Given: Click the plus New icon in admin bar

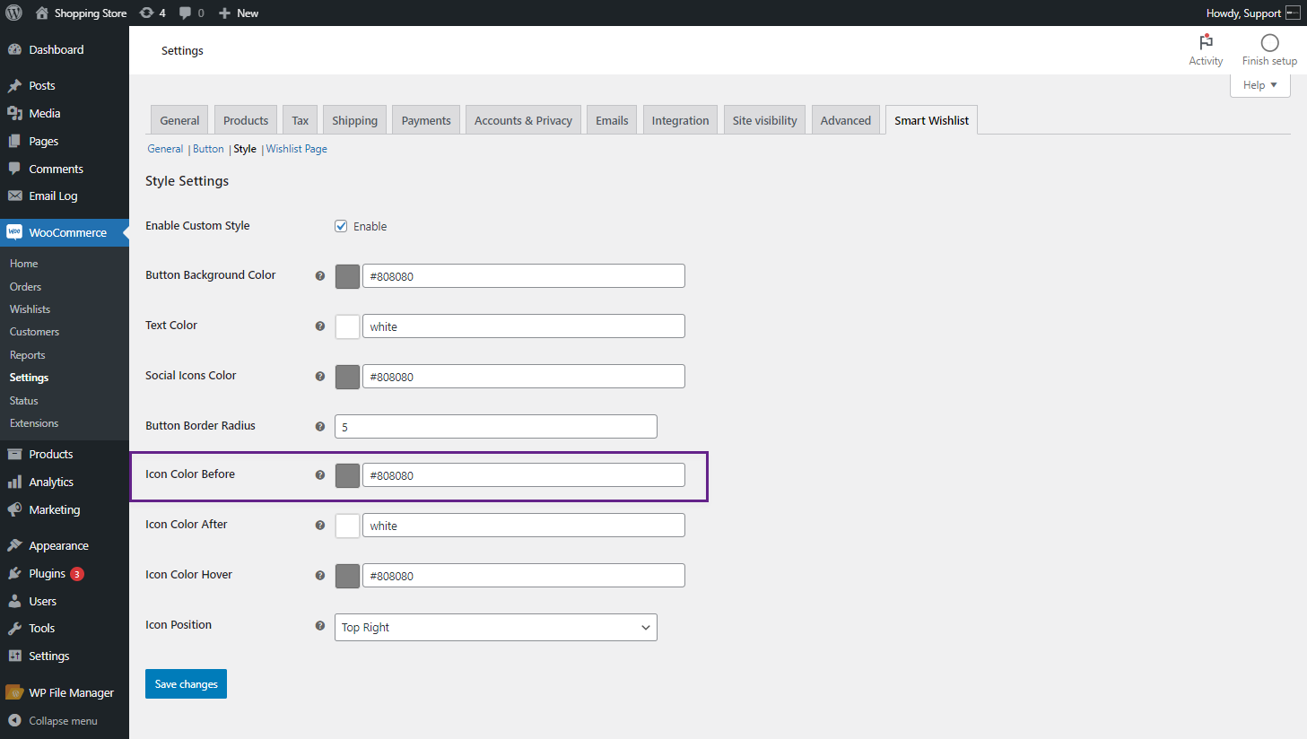Looking at the screenshot, I should (x=225, y=13).
